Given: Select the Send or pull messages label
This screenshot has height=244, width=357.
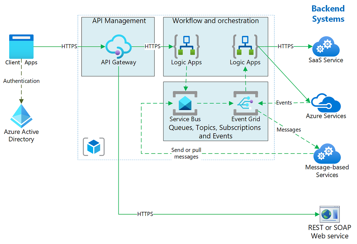Looking at the screenshot, I should tap(186, 153).
